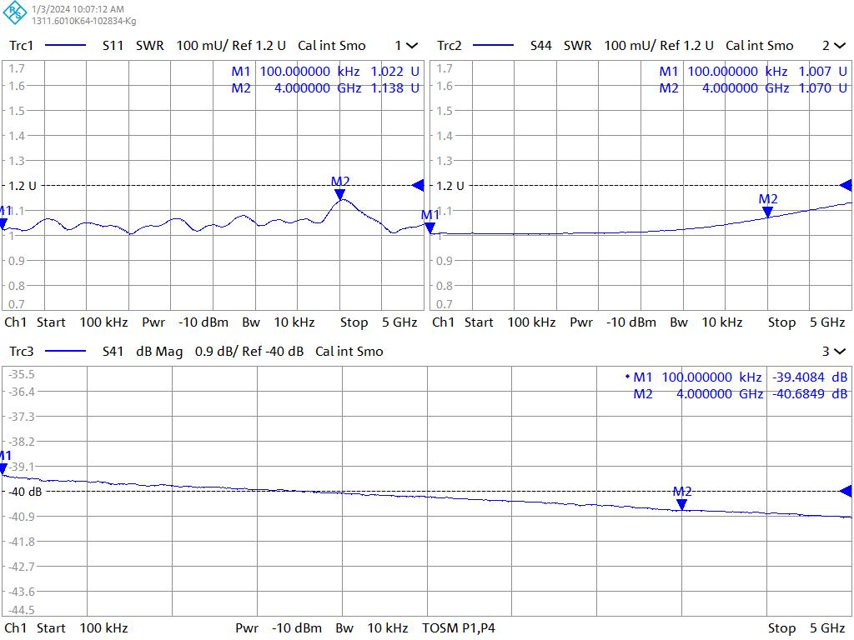Open the diagram 2 dropdown chevron
The width and height of the screenshot is (854, 640).
click(840, 46)
